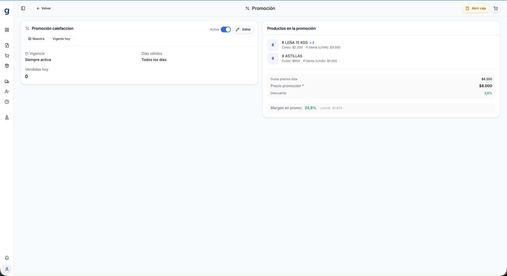This screenshot has width=507, height=276.
Task: Open notifications bell icon
Action: pyautogui.click(x=7, y=258)
